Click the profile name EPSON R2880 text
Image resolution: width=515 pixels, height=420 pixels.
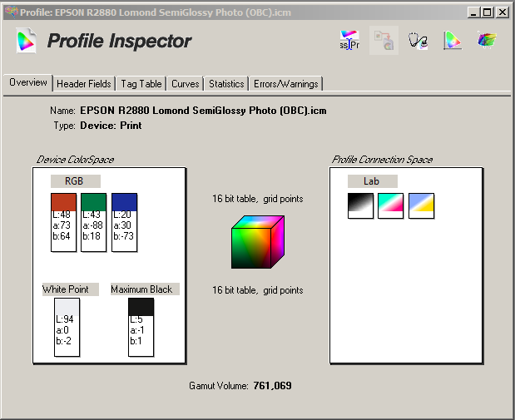pos(203,111)
